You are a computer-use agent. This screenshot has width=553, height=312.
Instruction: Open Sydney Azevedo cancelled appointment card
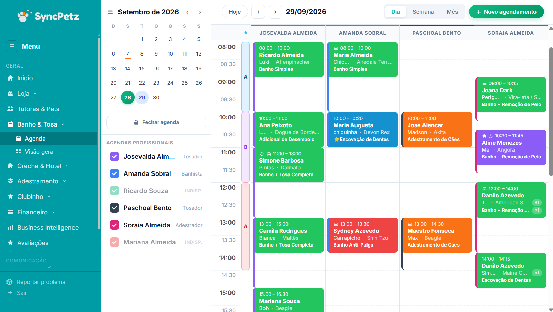[x=363, y=235]
